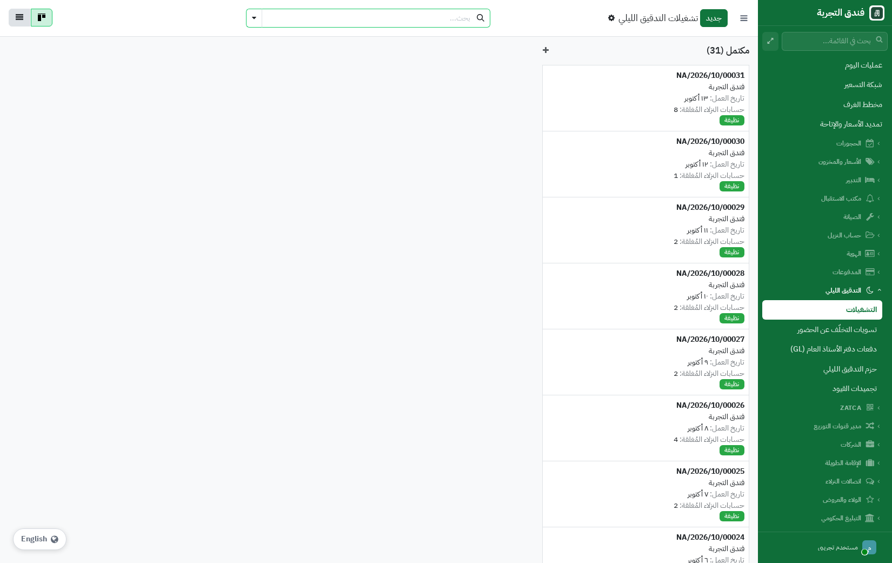892x563 pixels.
Task: Click the expand arrows icon in sidebar
Action: pyautogui.click(x=770, y=41)
